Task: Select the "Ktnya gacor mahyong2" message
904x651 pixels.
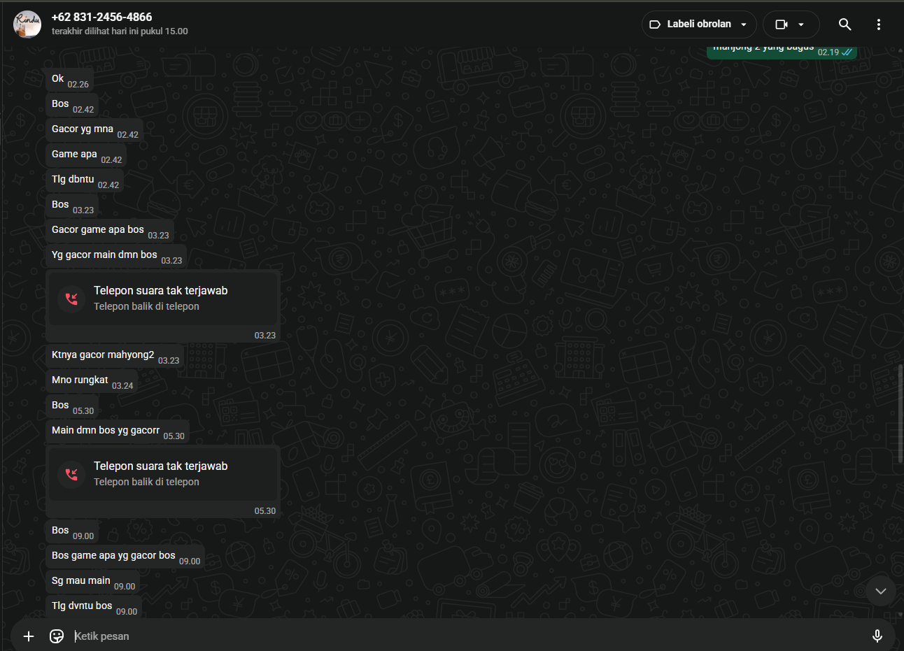Action: pyautogui.click(x=115, y=356)
